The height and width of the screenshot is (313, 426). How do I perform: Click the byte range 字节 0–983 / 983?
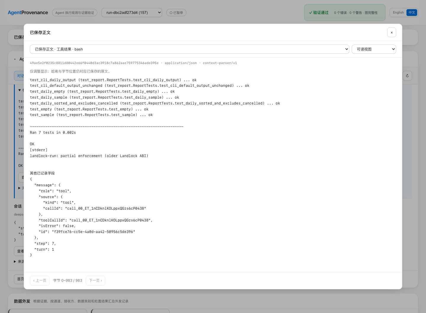pyautogui.click(x=68, y=281)
